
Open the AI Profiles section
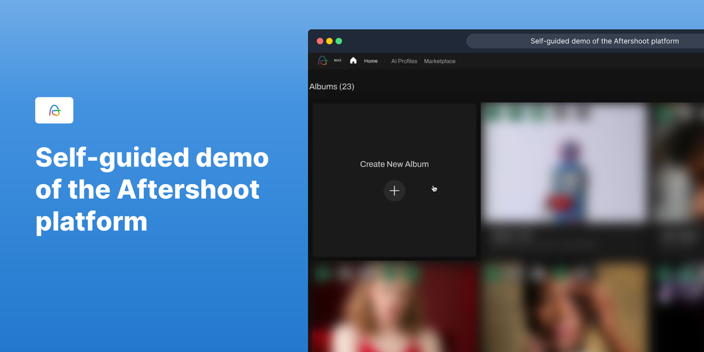click(x=404, y=61)
